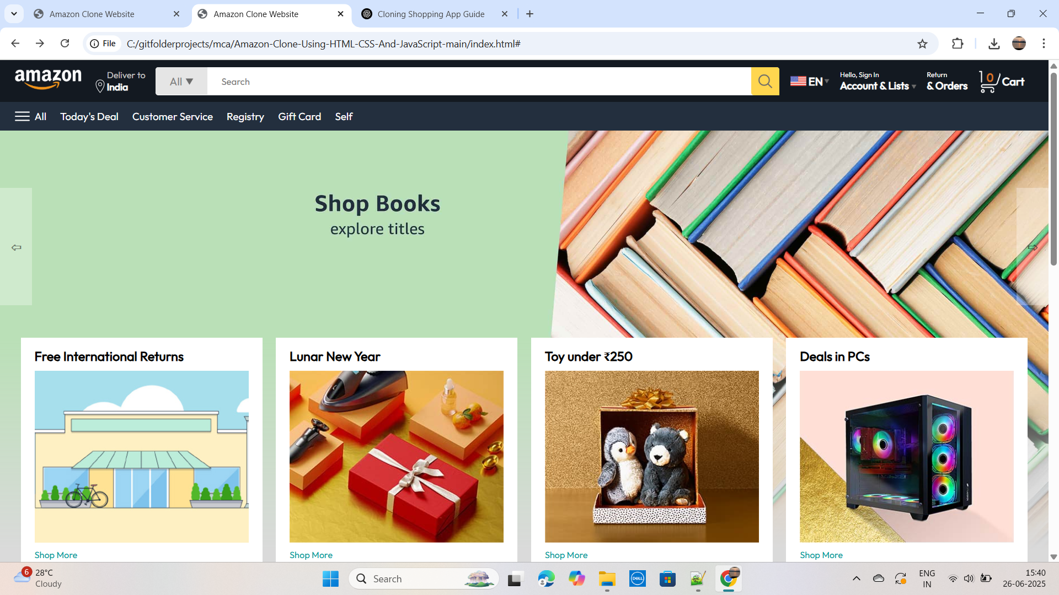Viewport: 1059px width, 595px height.
Task: Reload the page
Action: 65,44
